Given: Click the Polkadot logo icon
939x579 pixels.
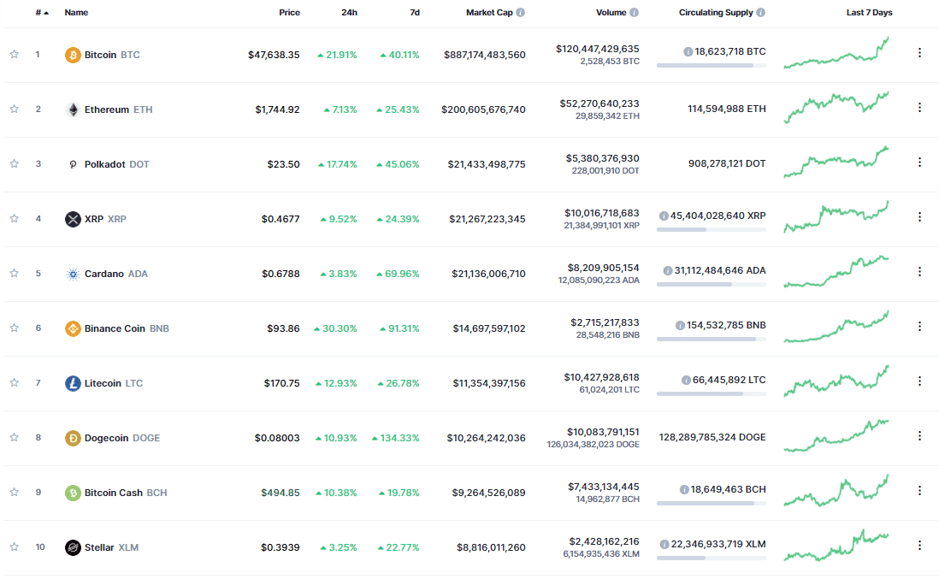Looking at the screenshot, I should (74, 164).
